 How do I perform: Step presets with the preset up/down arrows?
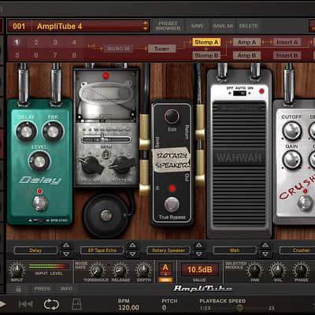(x=145, y=26)
